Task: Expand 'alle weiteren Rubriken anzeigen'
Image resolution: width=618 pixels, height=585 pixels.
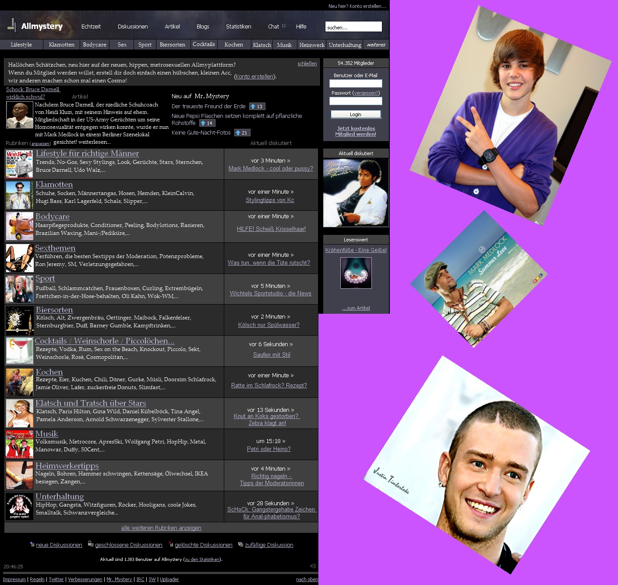Action: pyautogui.click(x=161, y=528)
